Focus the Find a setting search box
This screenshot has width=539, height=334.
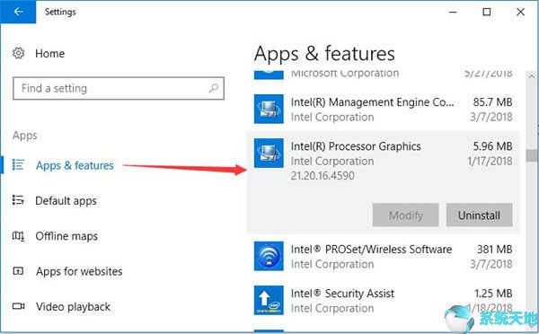coord(119,88)
